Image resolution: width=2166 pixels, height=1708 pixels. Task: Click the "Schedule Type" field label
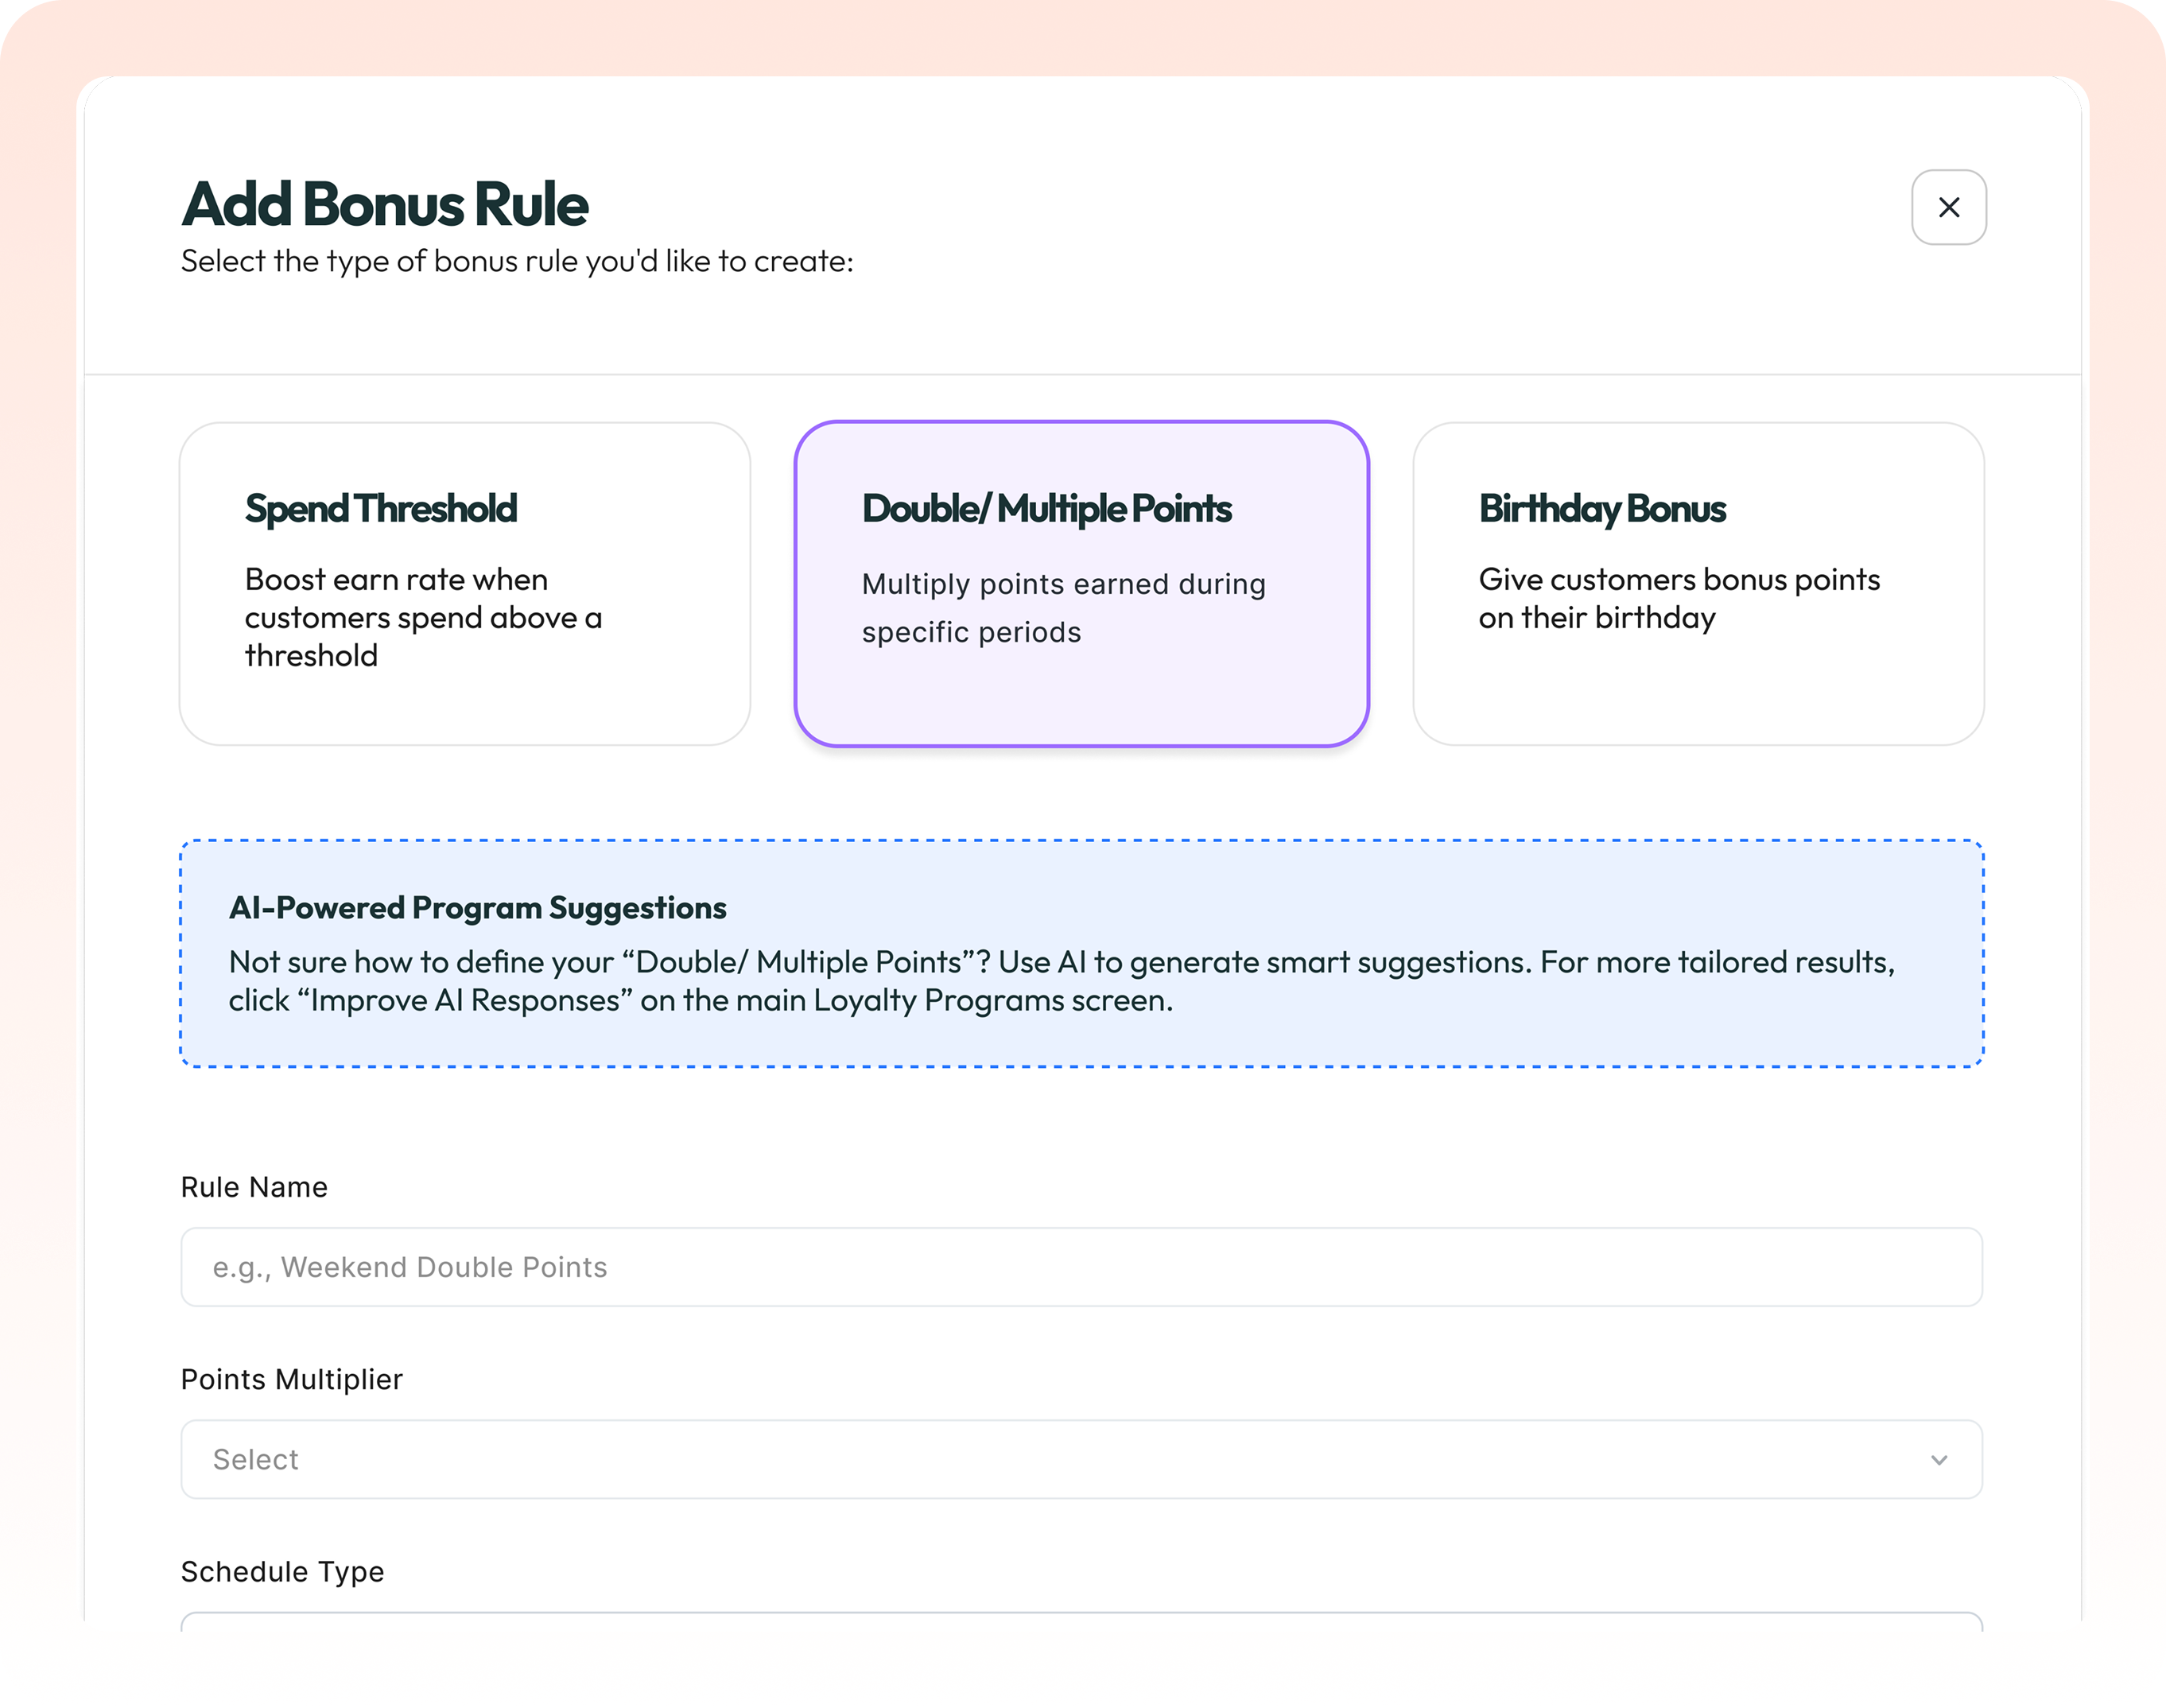click(282, 1572)
